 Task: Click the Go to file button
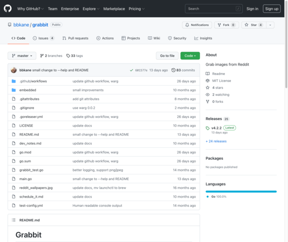(167, 55)
